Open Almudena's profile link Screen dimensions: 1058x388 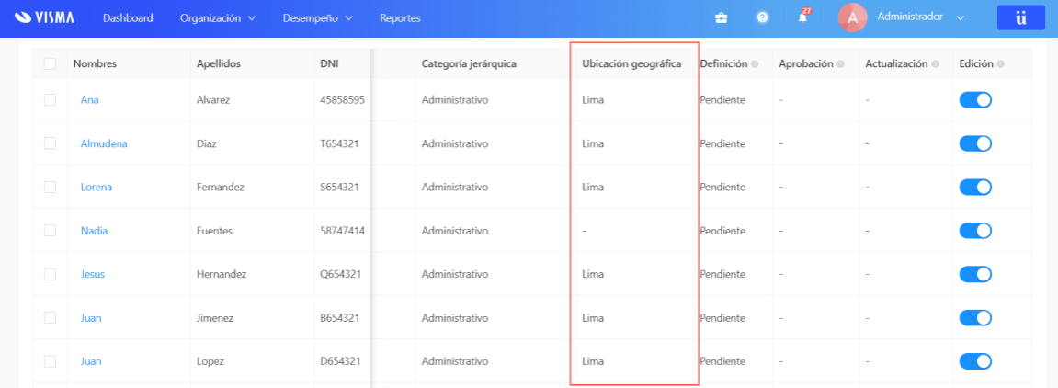[104, 143]
